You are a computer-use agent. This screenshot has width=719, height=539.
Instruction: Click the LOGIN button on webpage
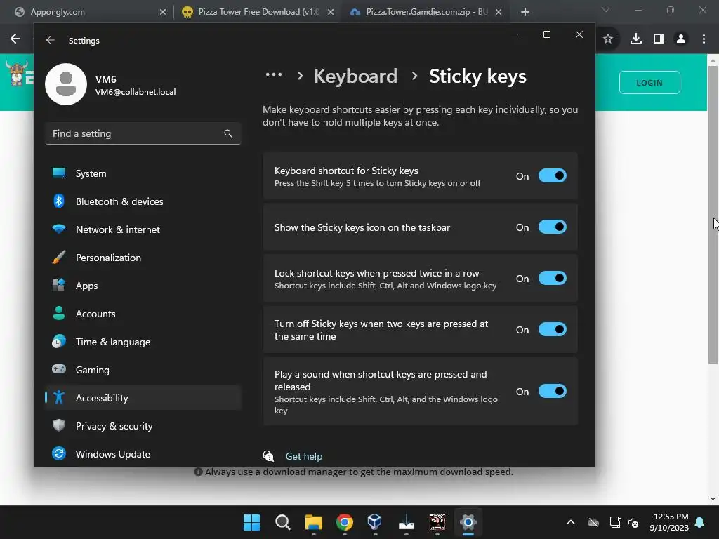649,83
